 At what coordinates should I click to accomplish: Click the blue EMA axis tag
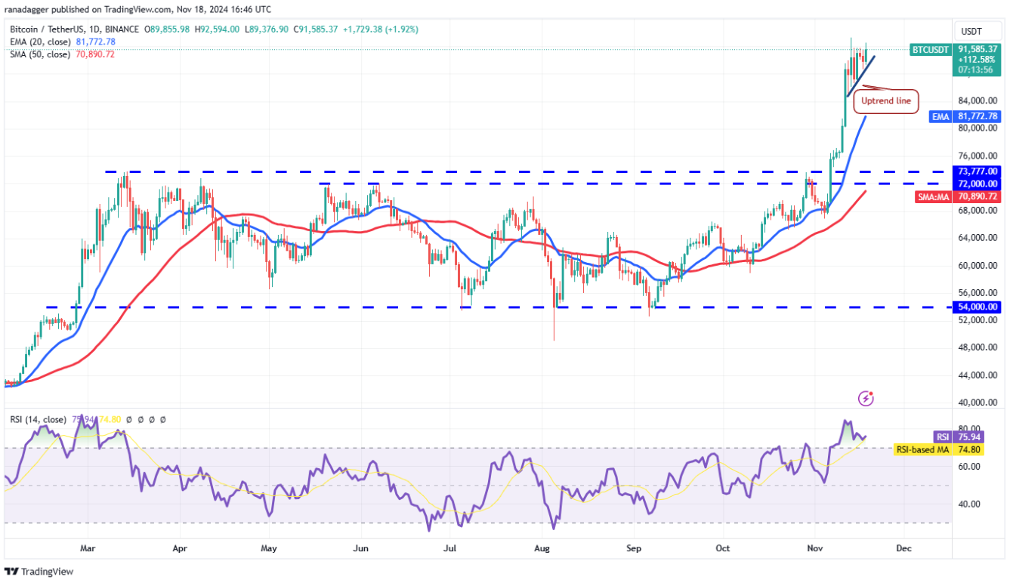(941, 116)
